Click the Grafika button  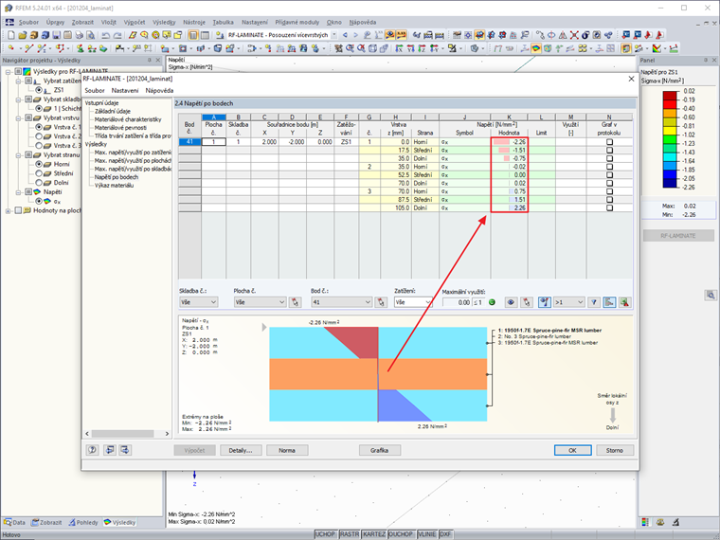point(380,450)
